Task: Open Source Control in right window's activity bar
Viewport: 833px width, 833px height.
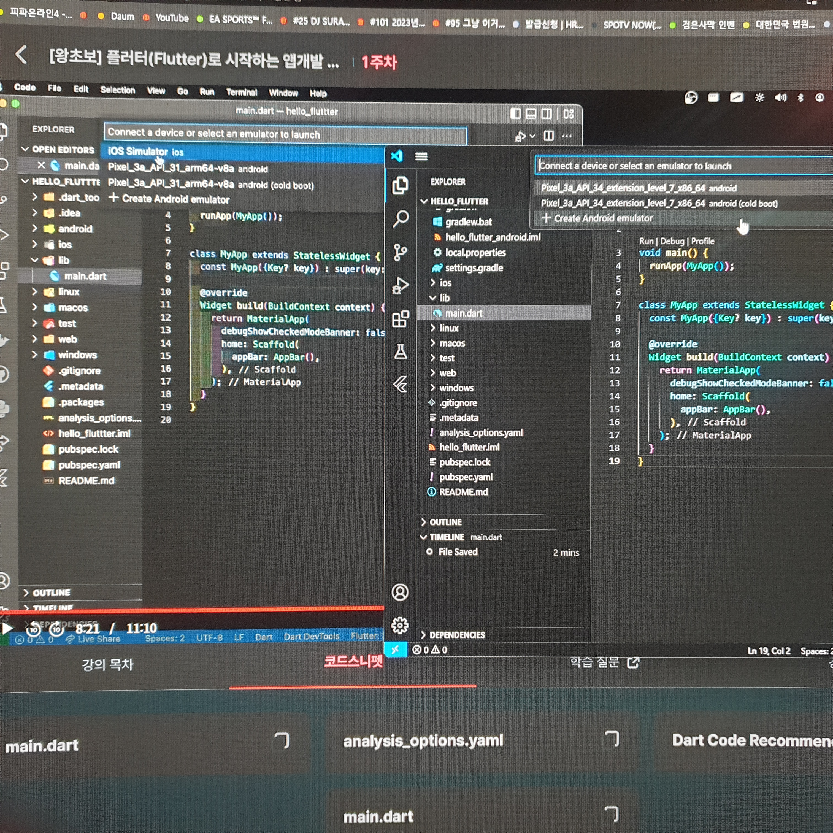Action: click(400, 252)
